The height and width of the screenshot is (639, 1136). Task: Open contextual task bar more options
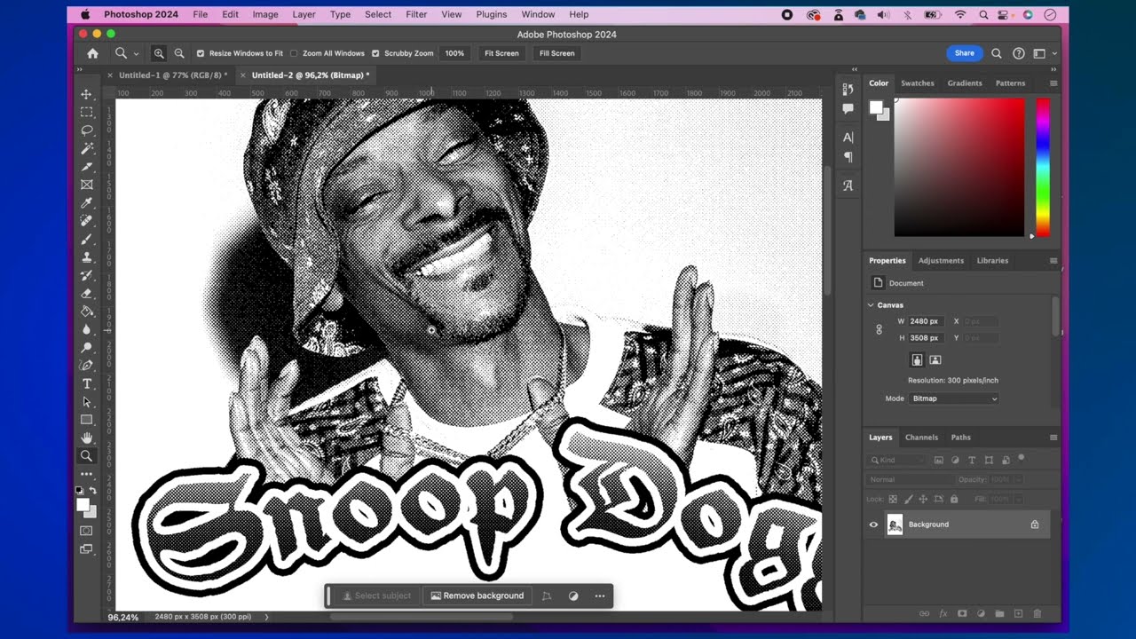[600, 596]
